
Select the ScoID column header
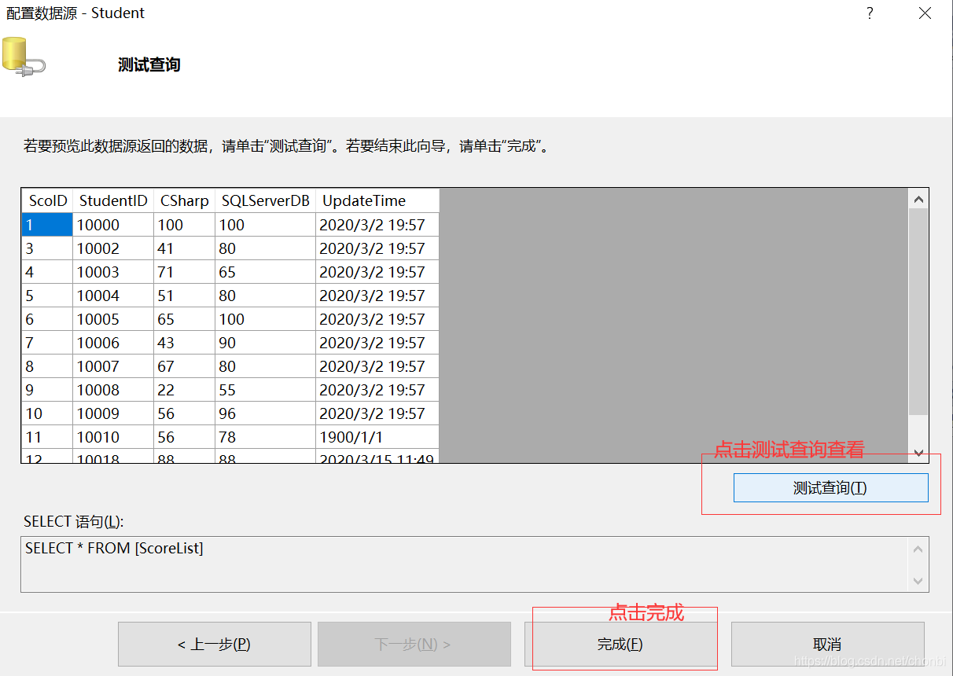coord(47,200)
